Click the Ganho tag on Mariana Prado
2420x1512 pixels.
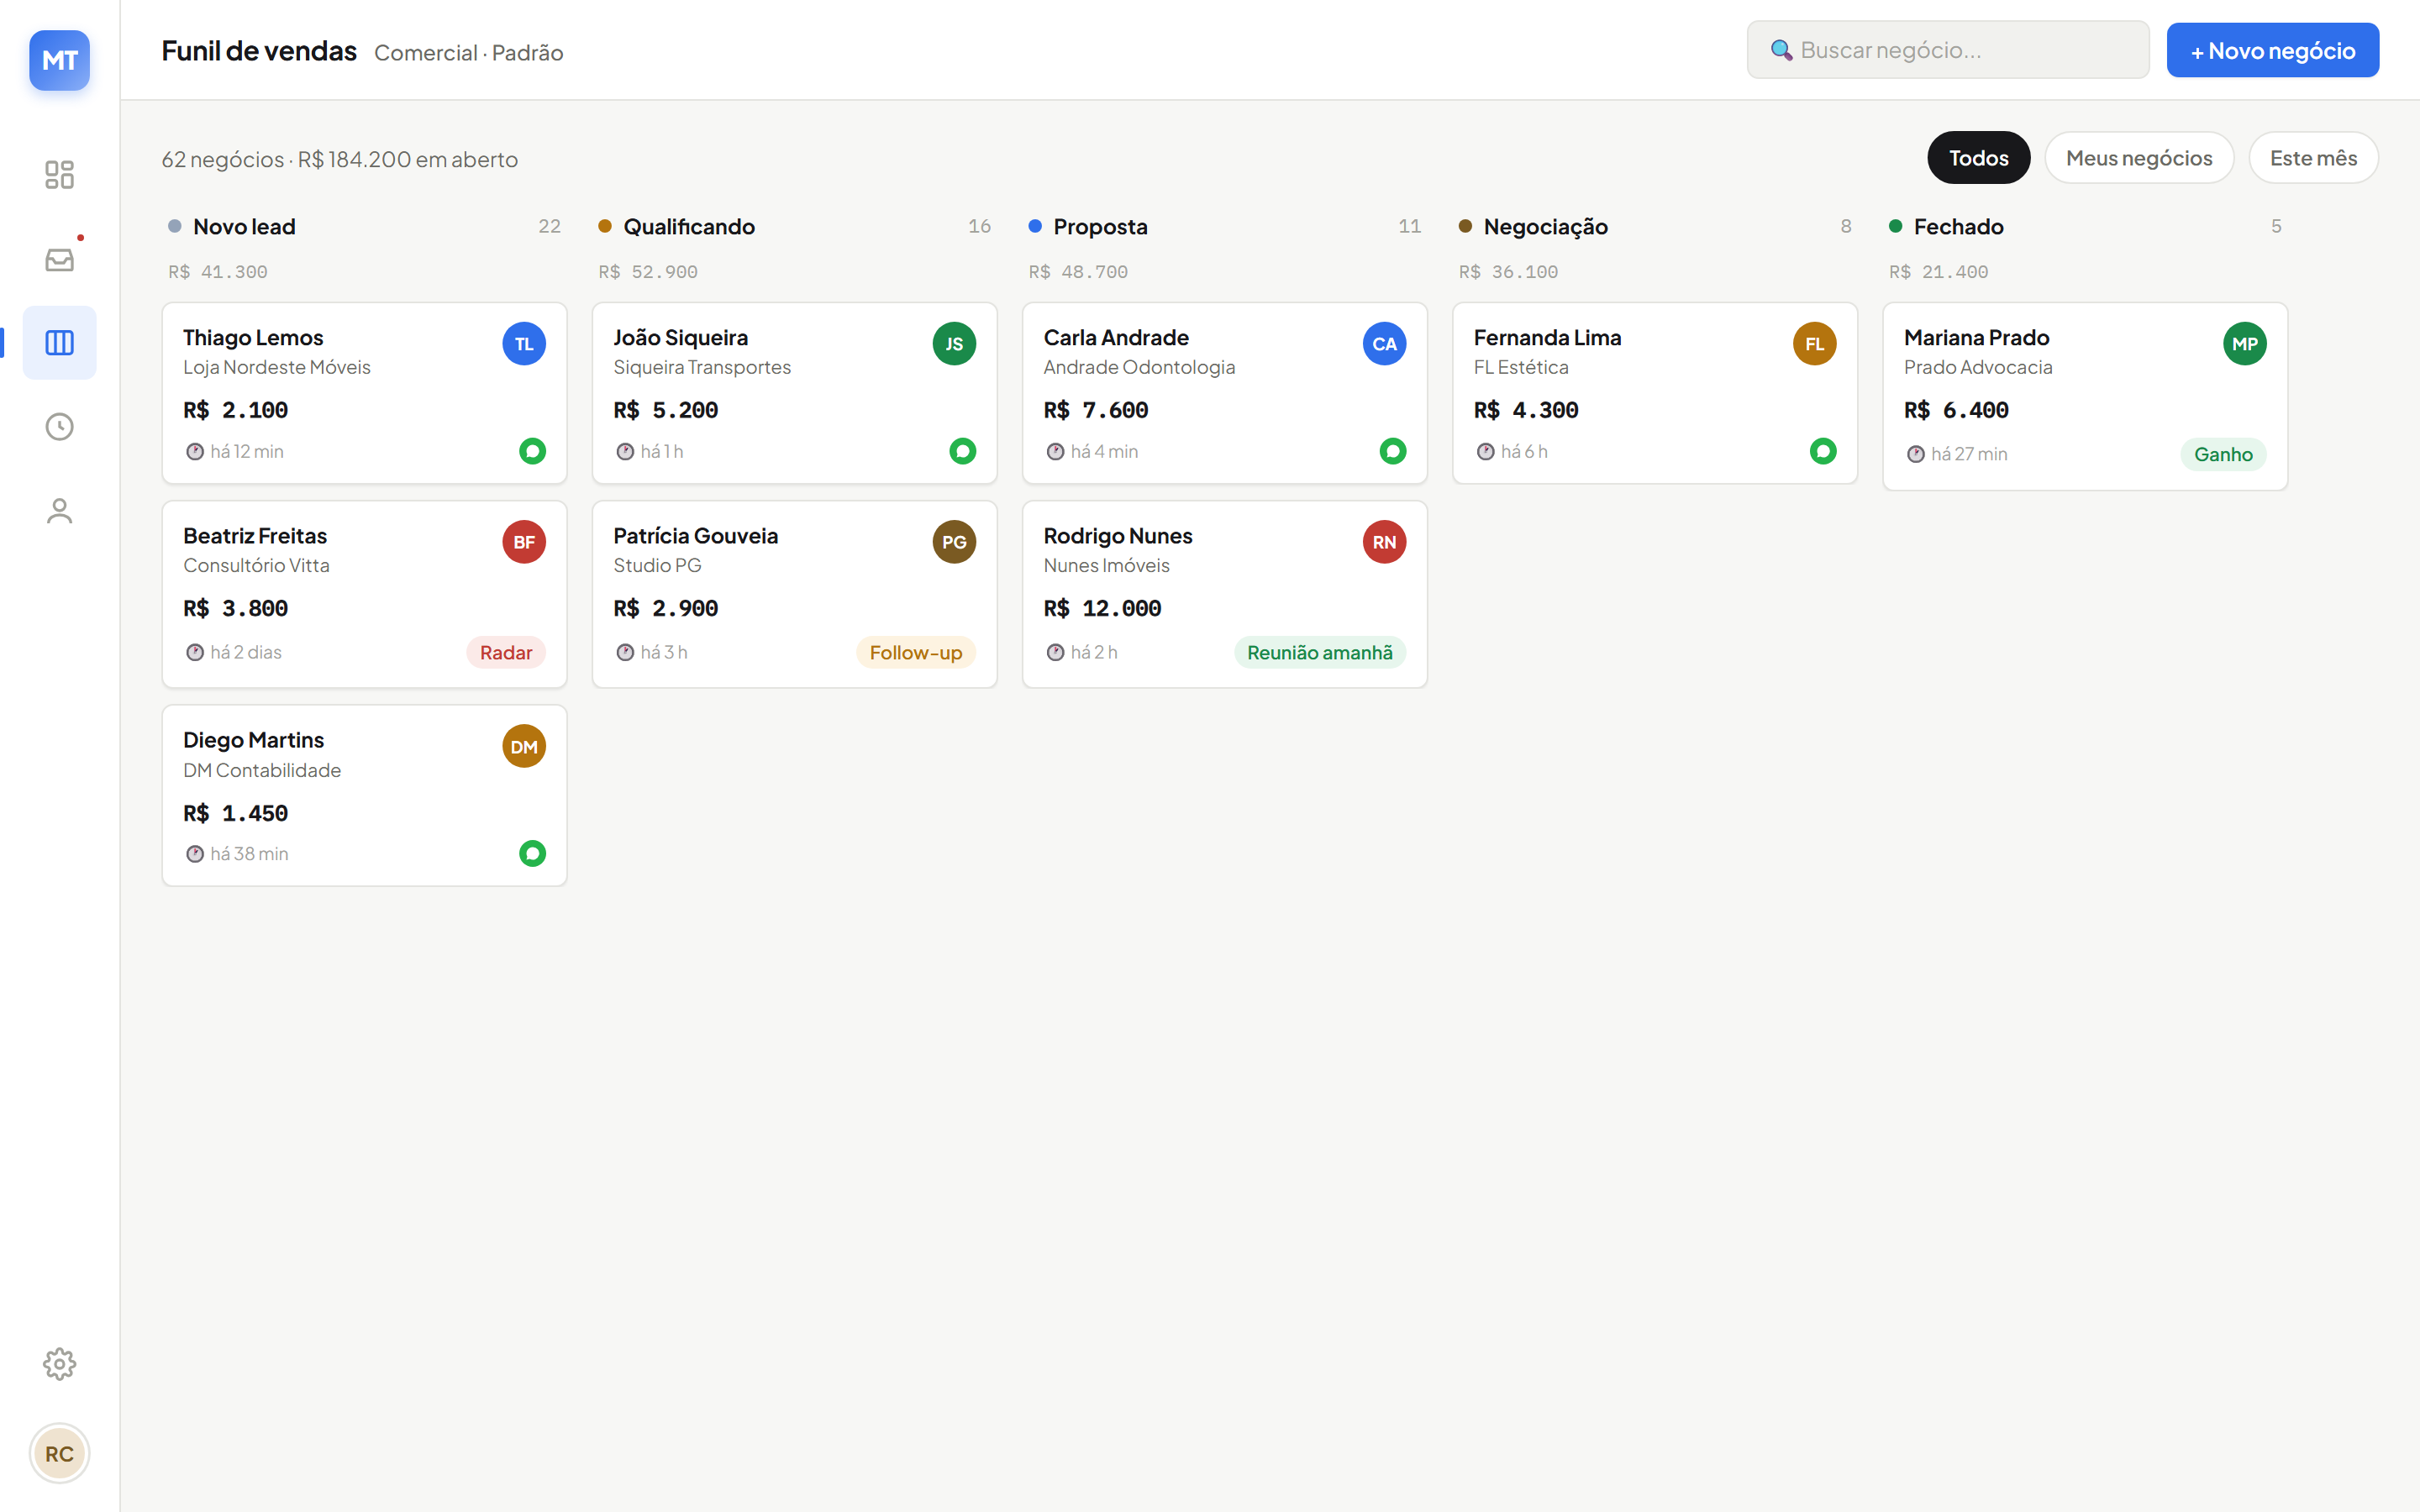coord(2223,454)
